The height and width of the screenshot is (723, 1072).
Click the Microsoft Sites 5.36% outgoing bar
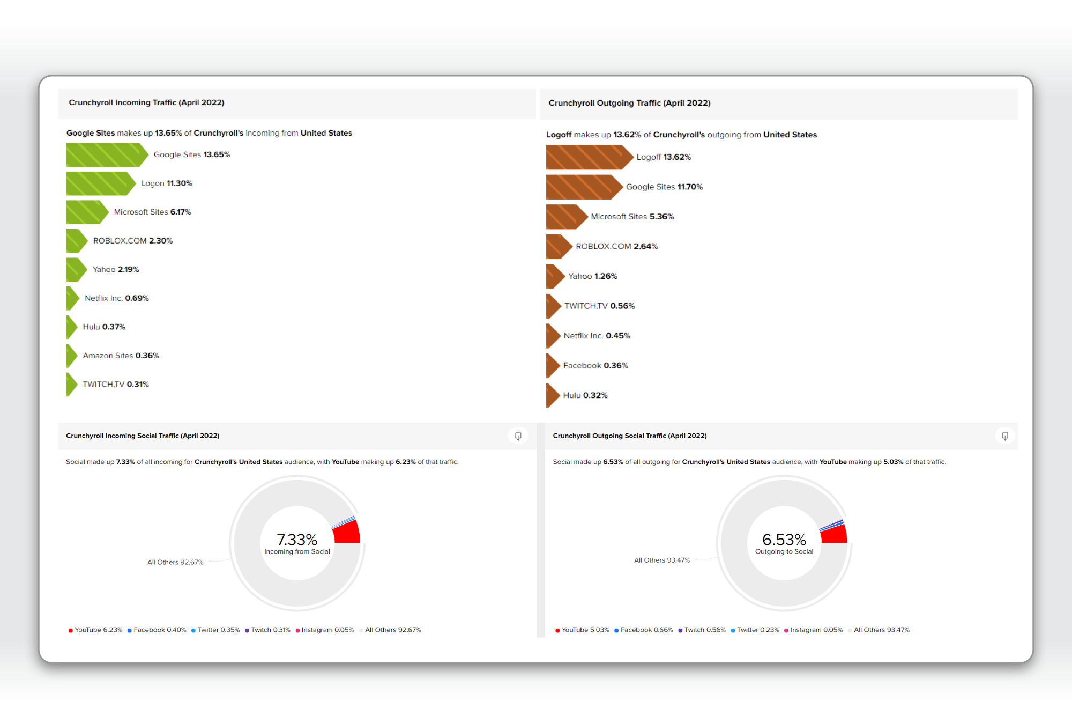(567, 217)
